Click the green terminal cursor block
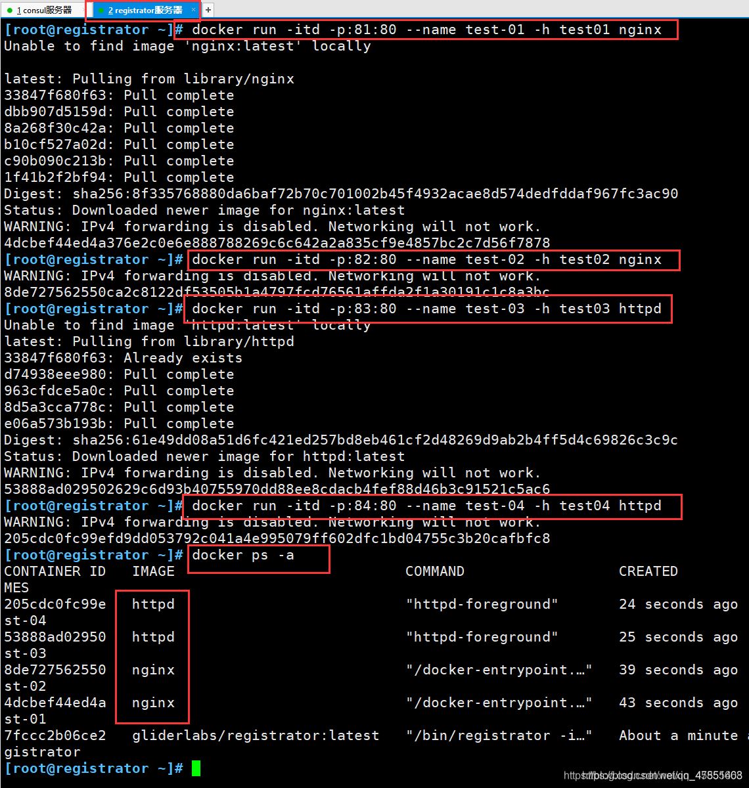 click(x=195, y=768)
